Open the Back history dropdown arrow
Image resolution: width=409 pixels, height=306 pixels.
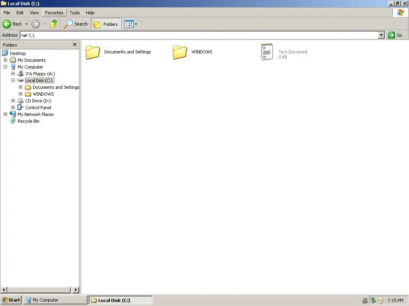[26, 24]
